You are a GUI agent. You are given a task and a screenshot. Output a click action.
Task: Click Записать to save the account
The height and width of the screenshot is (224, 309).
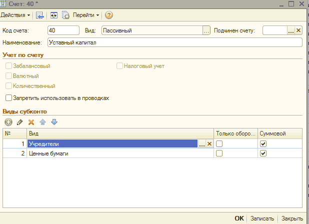262,218
